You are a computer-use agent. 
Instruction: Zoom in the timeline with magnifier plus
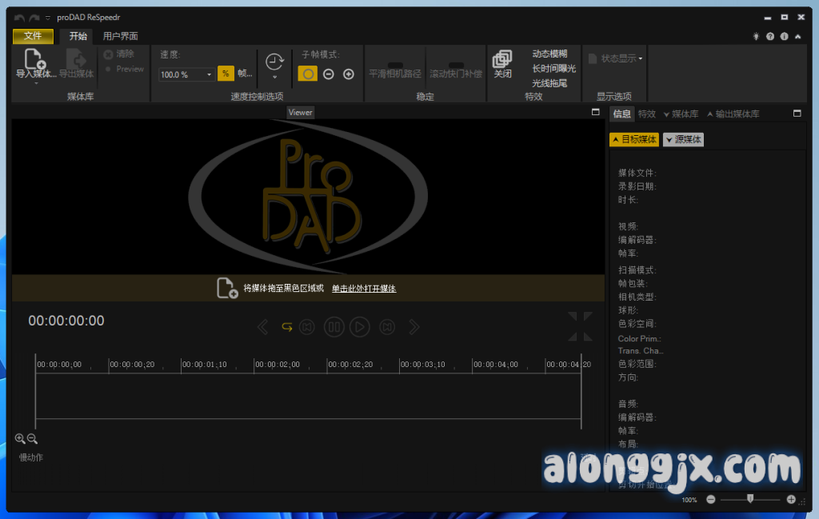click(x=20, y=438)
